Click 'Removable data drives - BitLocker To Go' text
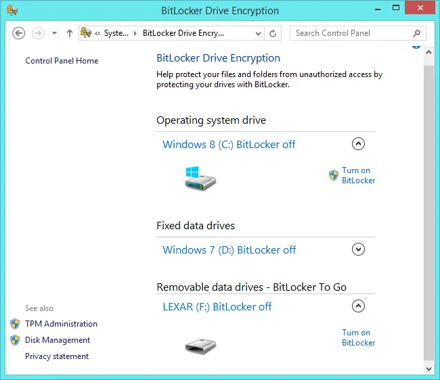This screenshot has height=380, width=440. pyautogui.click(x=251, y=287)
